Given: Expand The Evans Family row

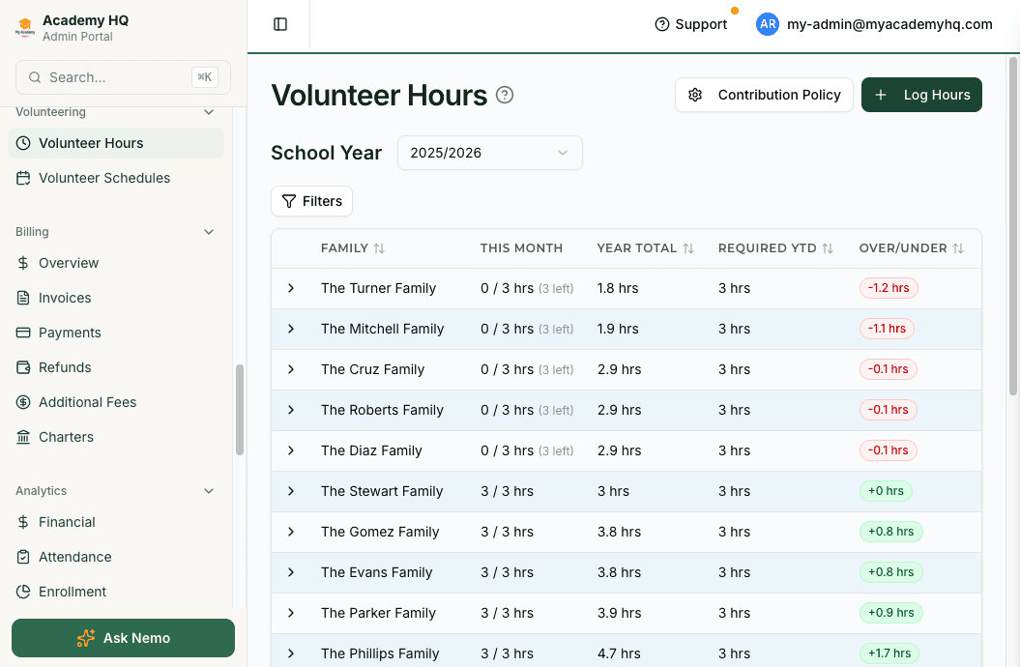Looking at the screenshot, I should (291, 572).
